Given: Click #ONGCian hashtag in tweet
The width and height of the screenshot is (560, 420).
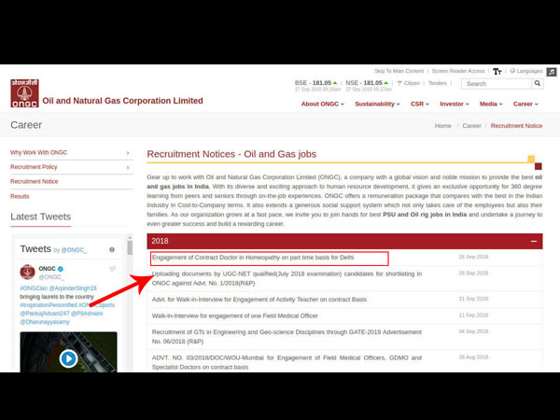Looking at the screenshot, I should tap(34, 288).
